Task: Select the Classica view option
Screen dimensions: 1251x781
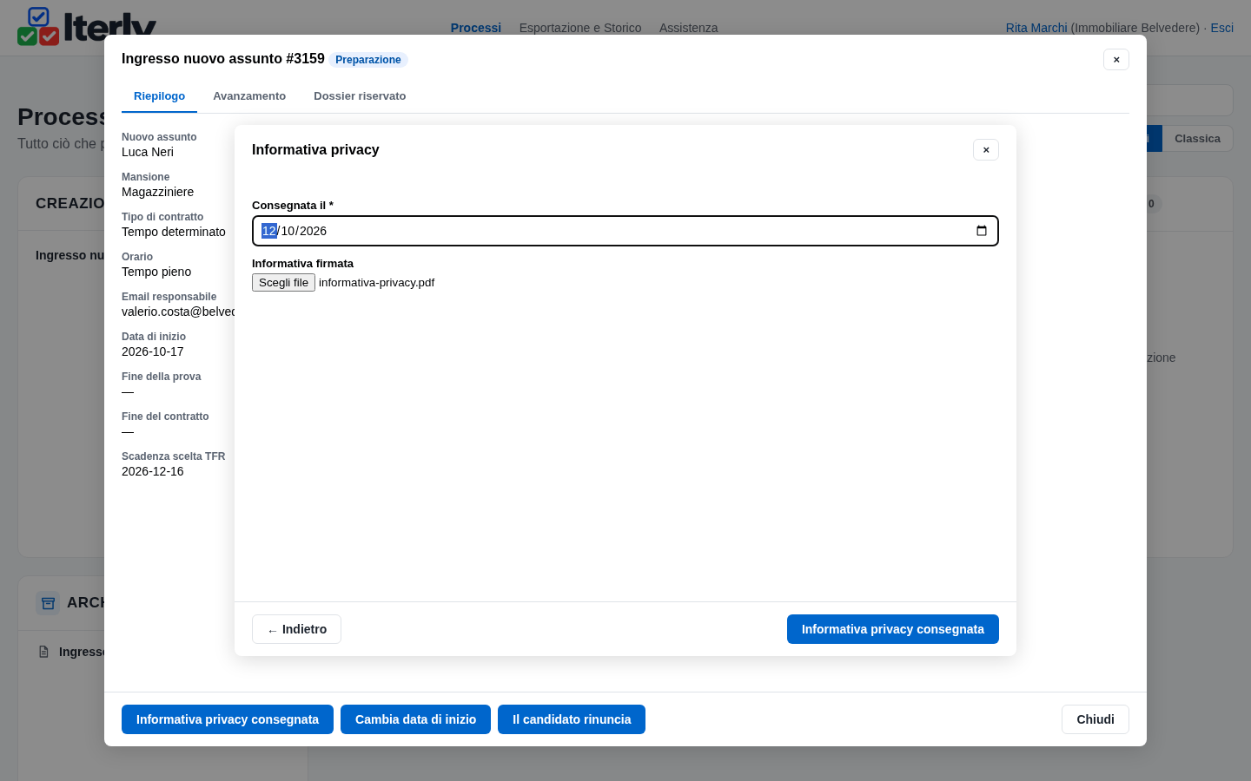Action: click(1197, 139)
